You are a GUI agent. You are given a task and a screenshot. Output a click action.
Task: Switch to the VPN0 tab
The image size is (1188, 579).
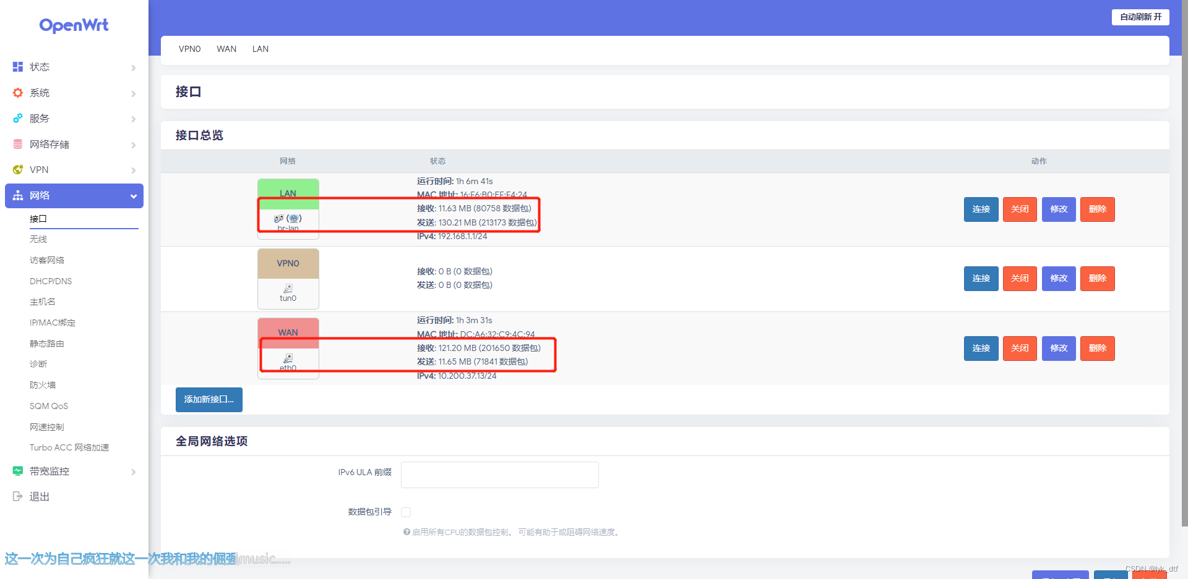click(189, 49)
